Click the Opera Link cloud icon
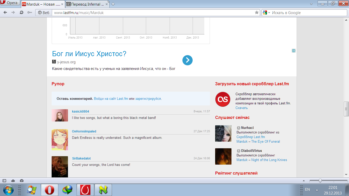This screenshot has width=349, height=196. pyautogui.click(x=13, y=181)
